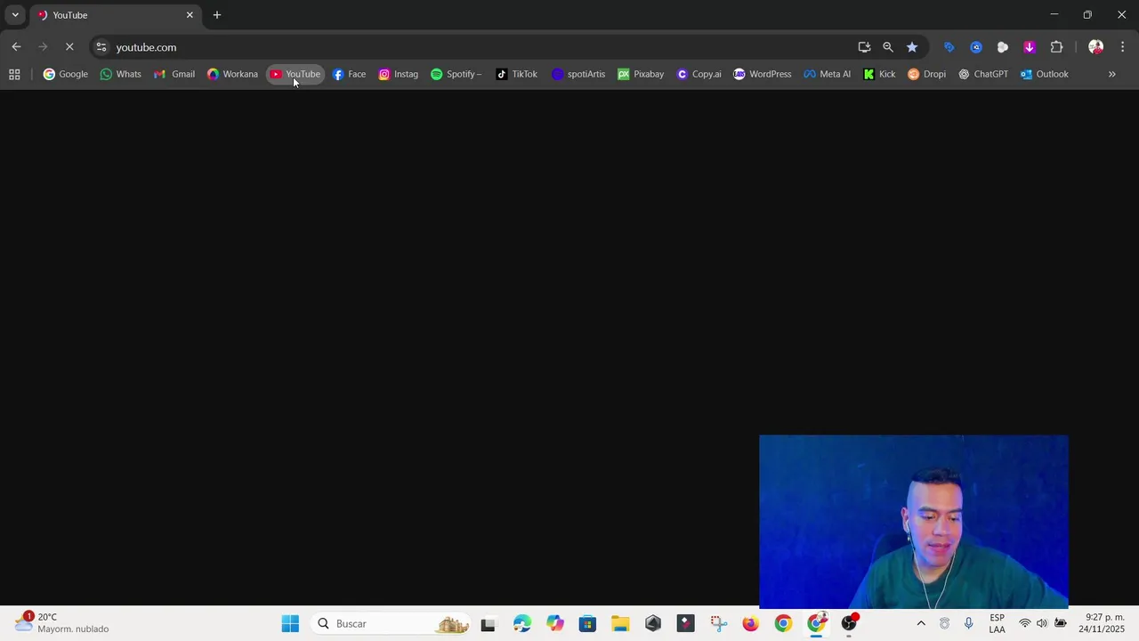Screen dimensions: 1139x641
Task: Open the clock and date panel
Action: [1102, 623]
